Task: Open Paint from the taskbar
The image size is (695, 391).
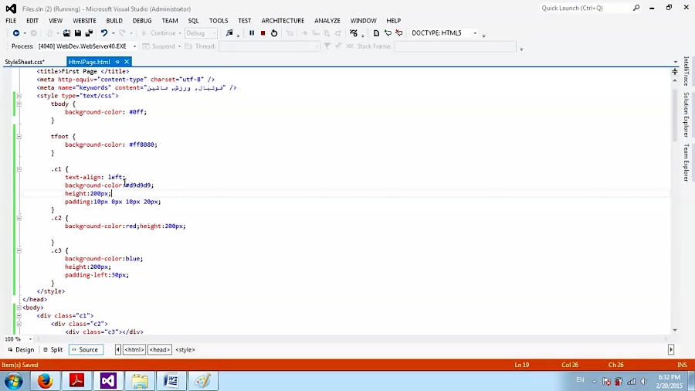Action: (x=203, y=380)
